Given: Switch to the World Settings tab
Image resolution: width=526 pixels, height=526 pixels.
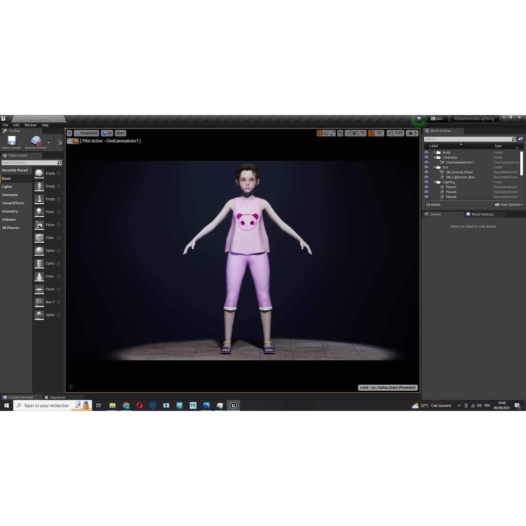Looking at the screenshot, I should pos(482,214).
